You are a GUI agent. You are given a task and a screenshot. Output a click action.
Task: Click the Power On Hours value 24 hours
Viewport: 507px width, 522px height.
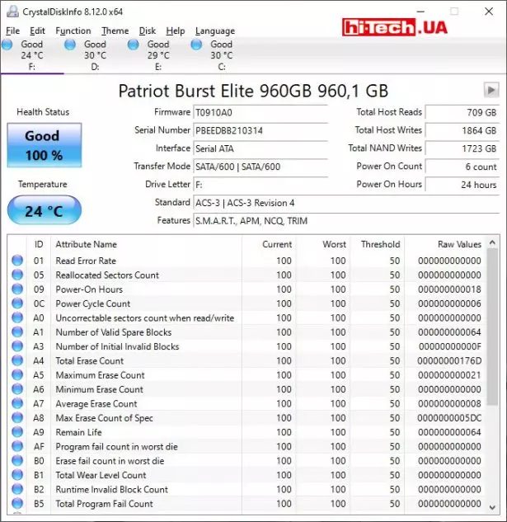(462, 185)
